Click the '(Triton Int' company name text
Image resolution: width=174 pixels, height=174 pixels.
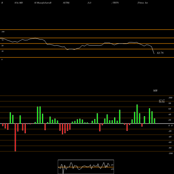tap(142, 3)
